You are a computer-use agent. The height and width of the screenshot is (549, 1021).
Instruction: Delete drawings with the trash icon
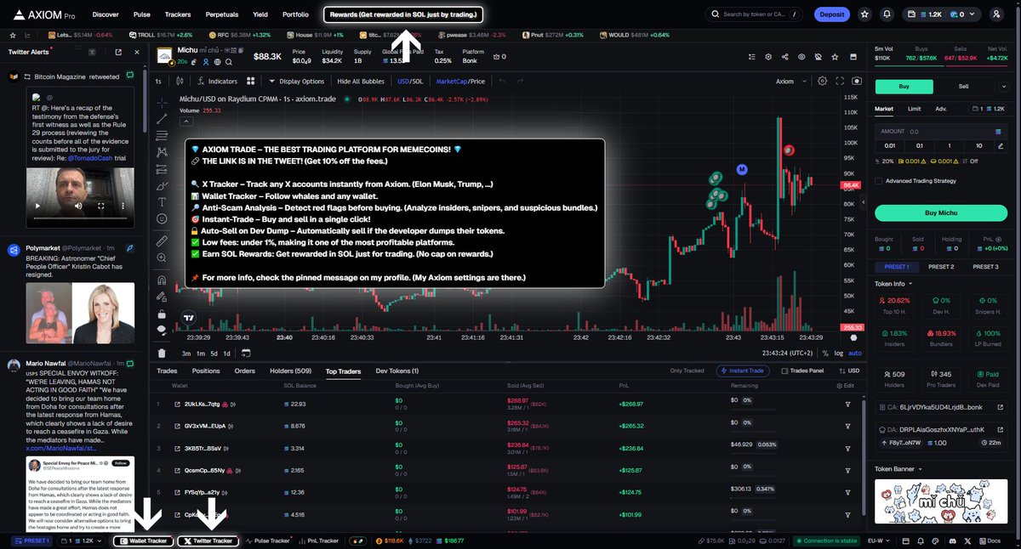click(162, 353)
